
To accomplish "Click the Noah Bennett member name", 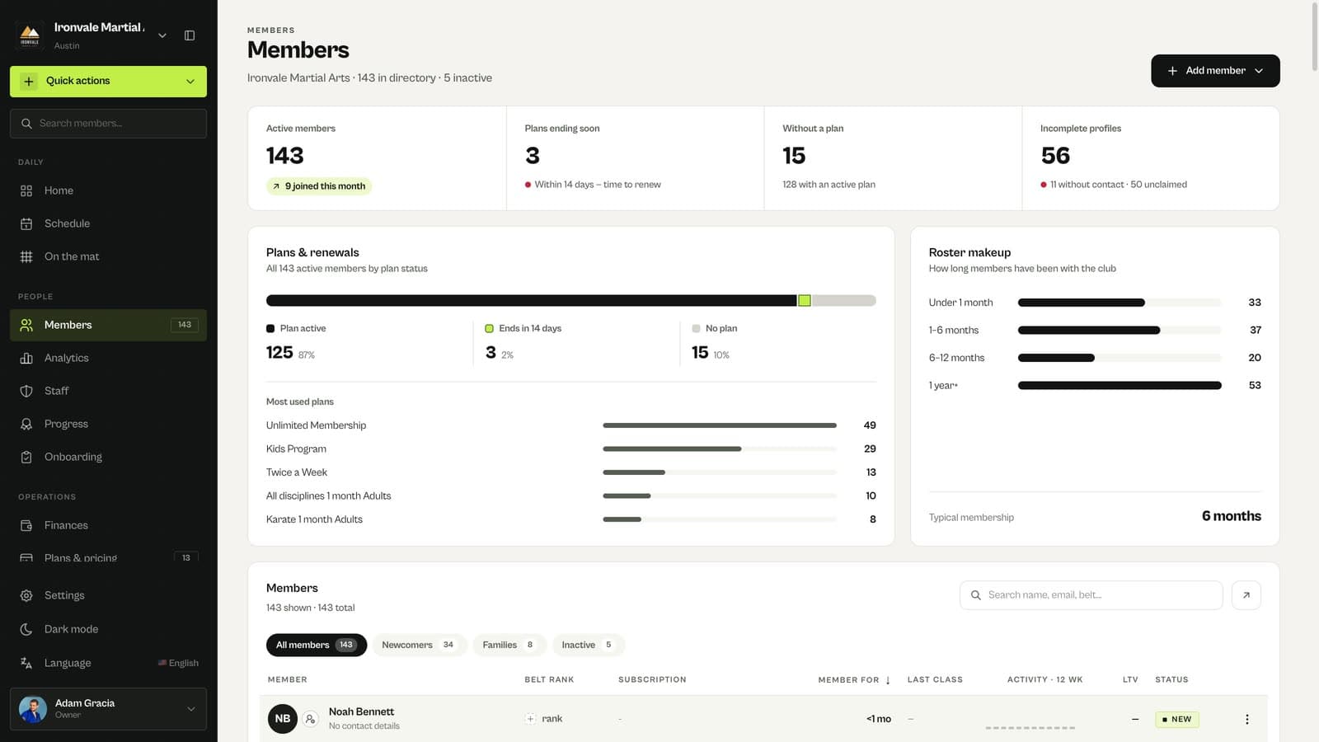I will (x=361, y=711).
